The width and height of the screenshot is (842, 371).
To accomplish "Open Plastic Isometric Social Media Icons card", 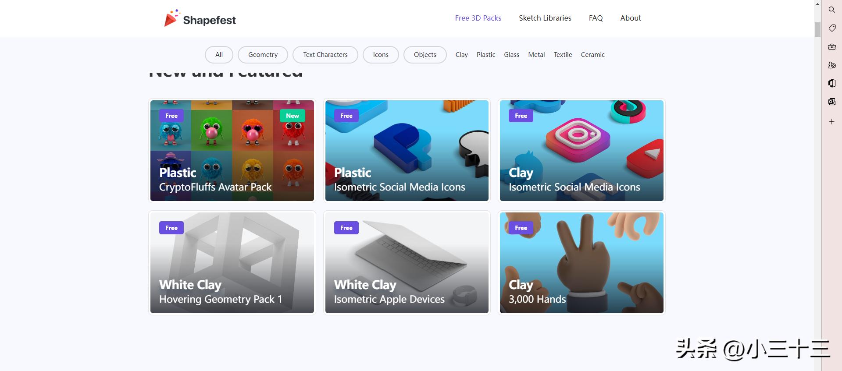I will pyautogui.click(x=407, y=151).
